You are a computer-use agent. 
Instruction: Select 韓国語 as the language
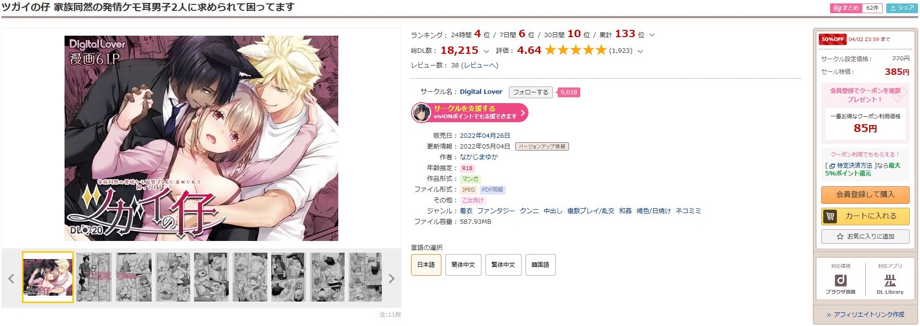pyautogui.click(x=540, y=265)
